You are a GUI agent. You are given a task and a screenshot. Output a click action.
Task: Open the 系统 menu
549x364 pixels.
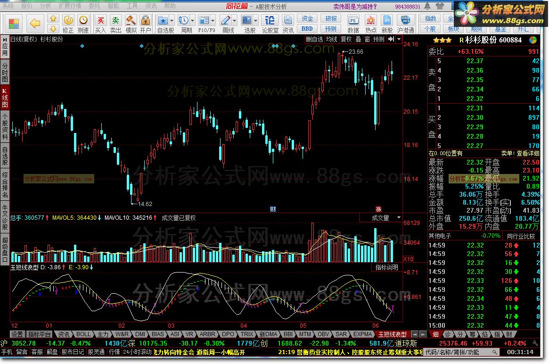point(8,6)
